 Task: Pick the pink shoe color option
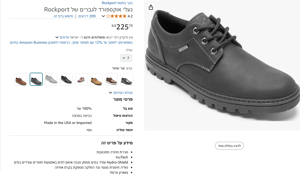coord(81,79)
